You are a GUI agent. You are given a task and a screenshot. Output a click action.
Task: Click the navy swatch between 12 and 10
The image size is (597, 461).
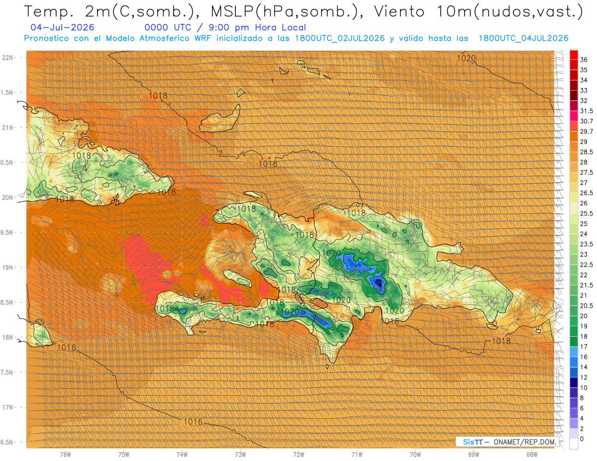click(574, 382)
